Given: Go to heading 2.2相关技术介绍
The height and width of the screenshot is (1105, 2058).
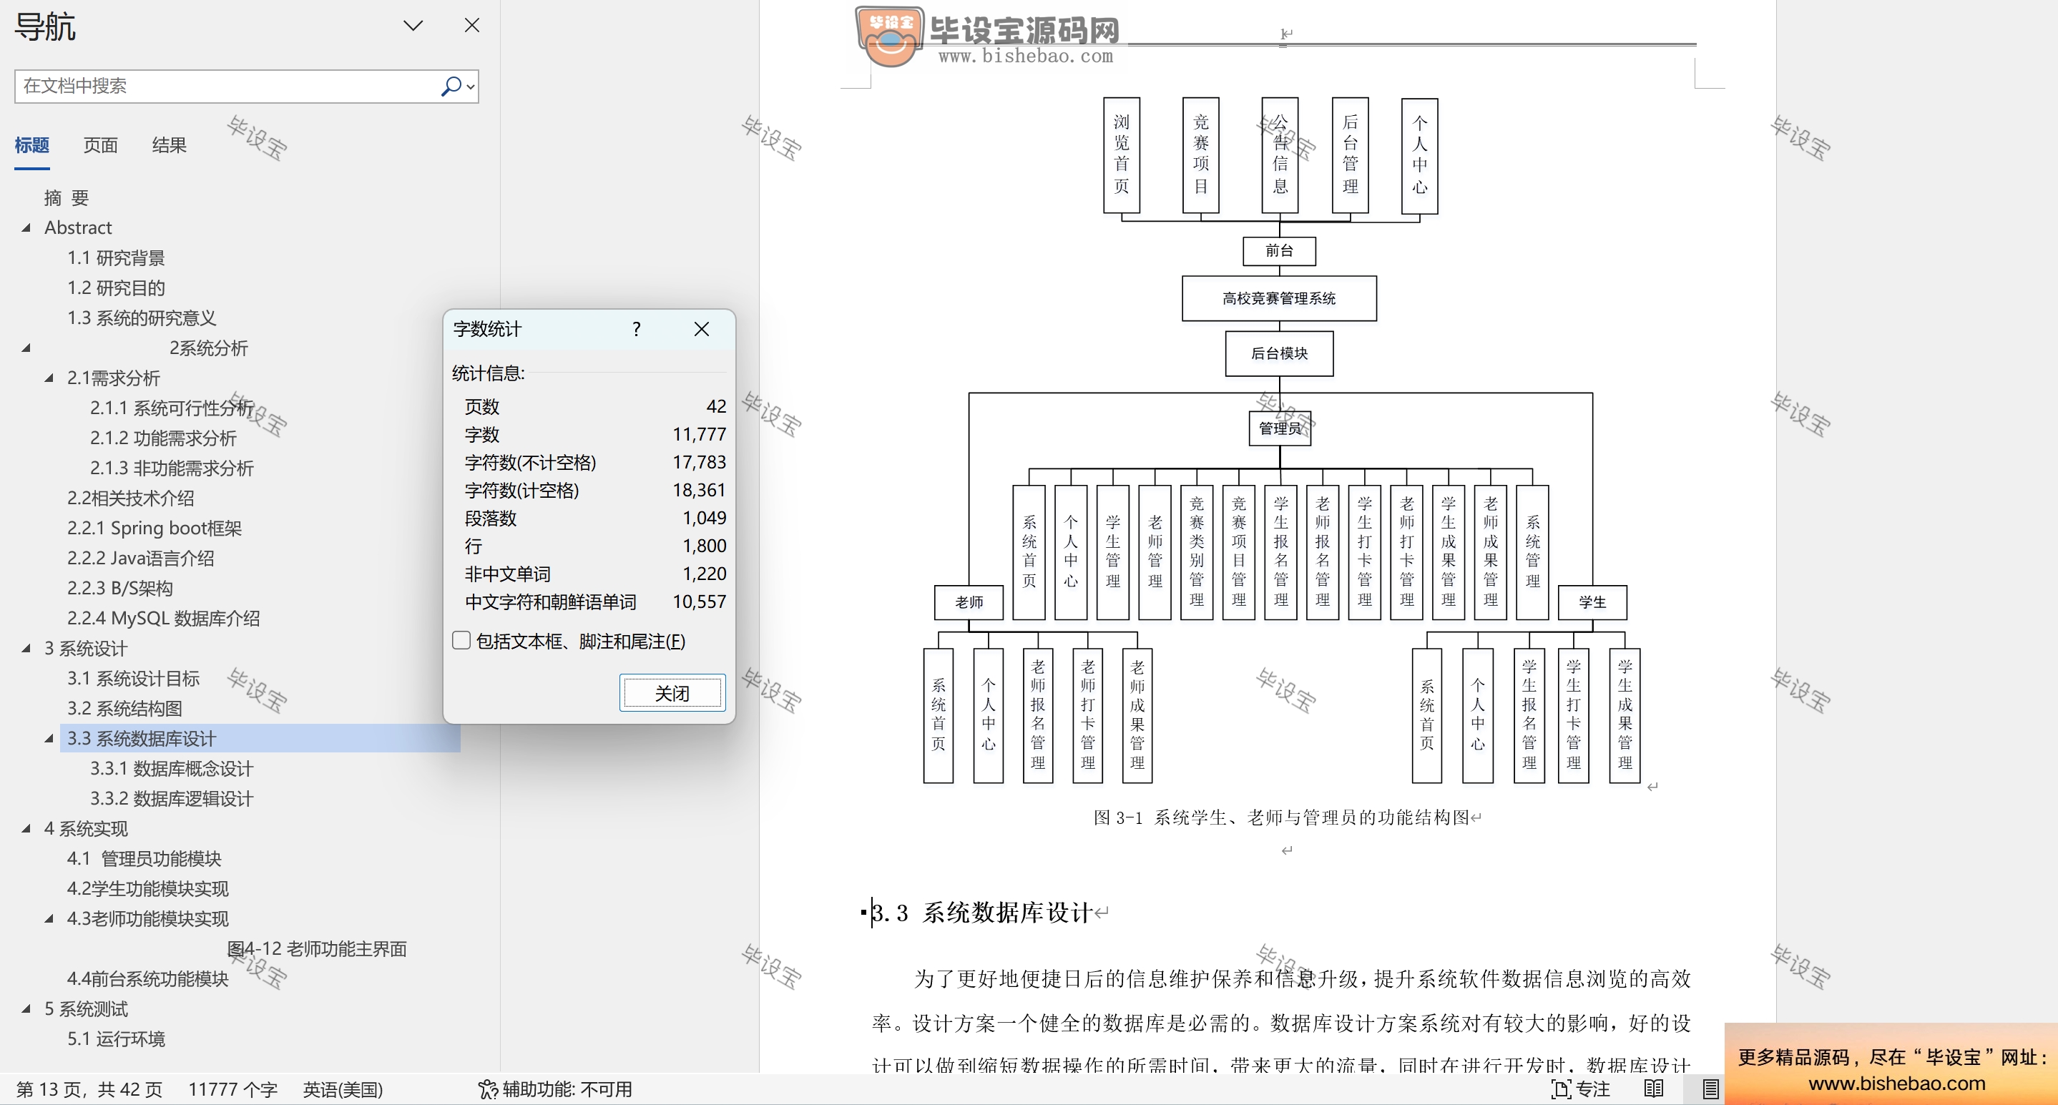Looking at the screenshot, I should click(130, 498).
